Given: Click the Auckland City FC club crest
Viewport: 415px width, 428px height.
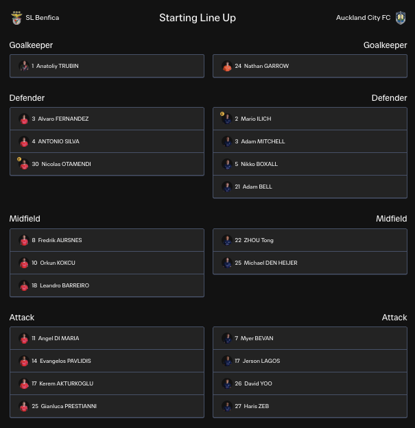Looking at the screenshot, I should (x=401, y=18).
